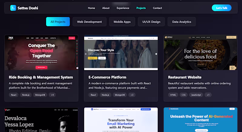
Task: Click the Ride Booking & Management System title
Action: [x=41, y=77]
